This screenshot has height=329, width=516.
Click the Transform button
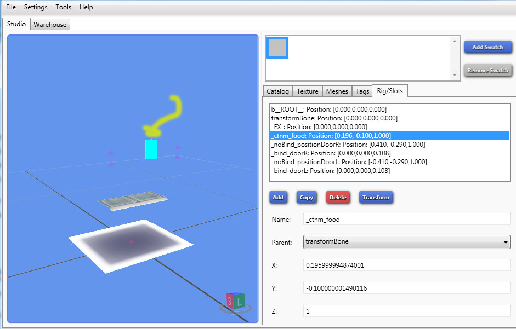(376, 197)
